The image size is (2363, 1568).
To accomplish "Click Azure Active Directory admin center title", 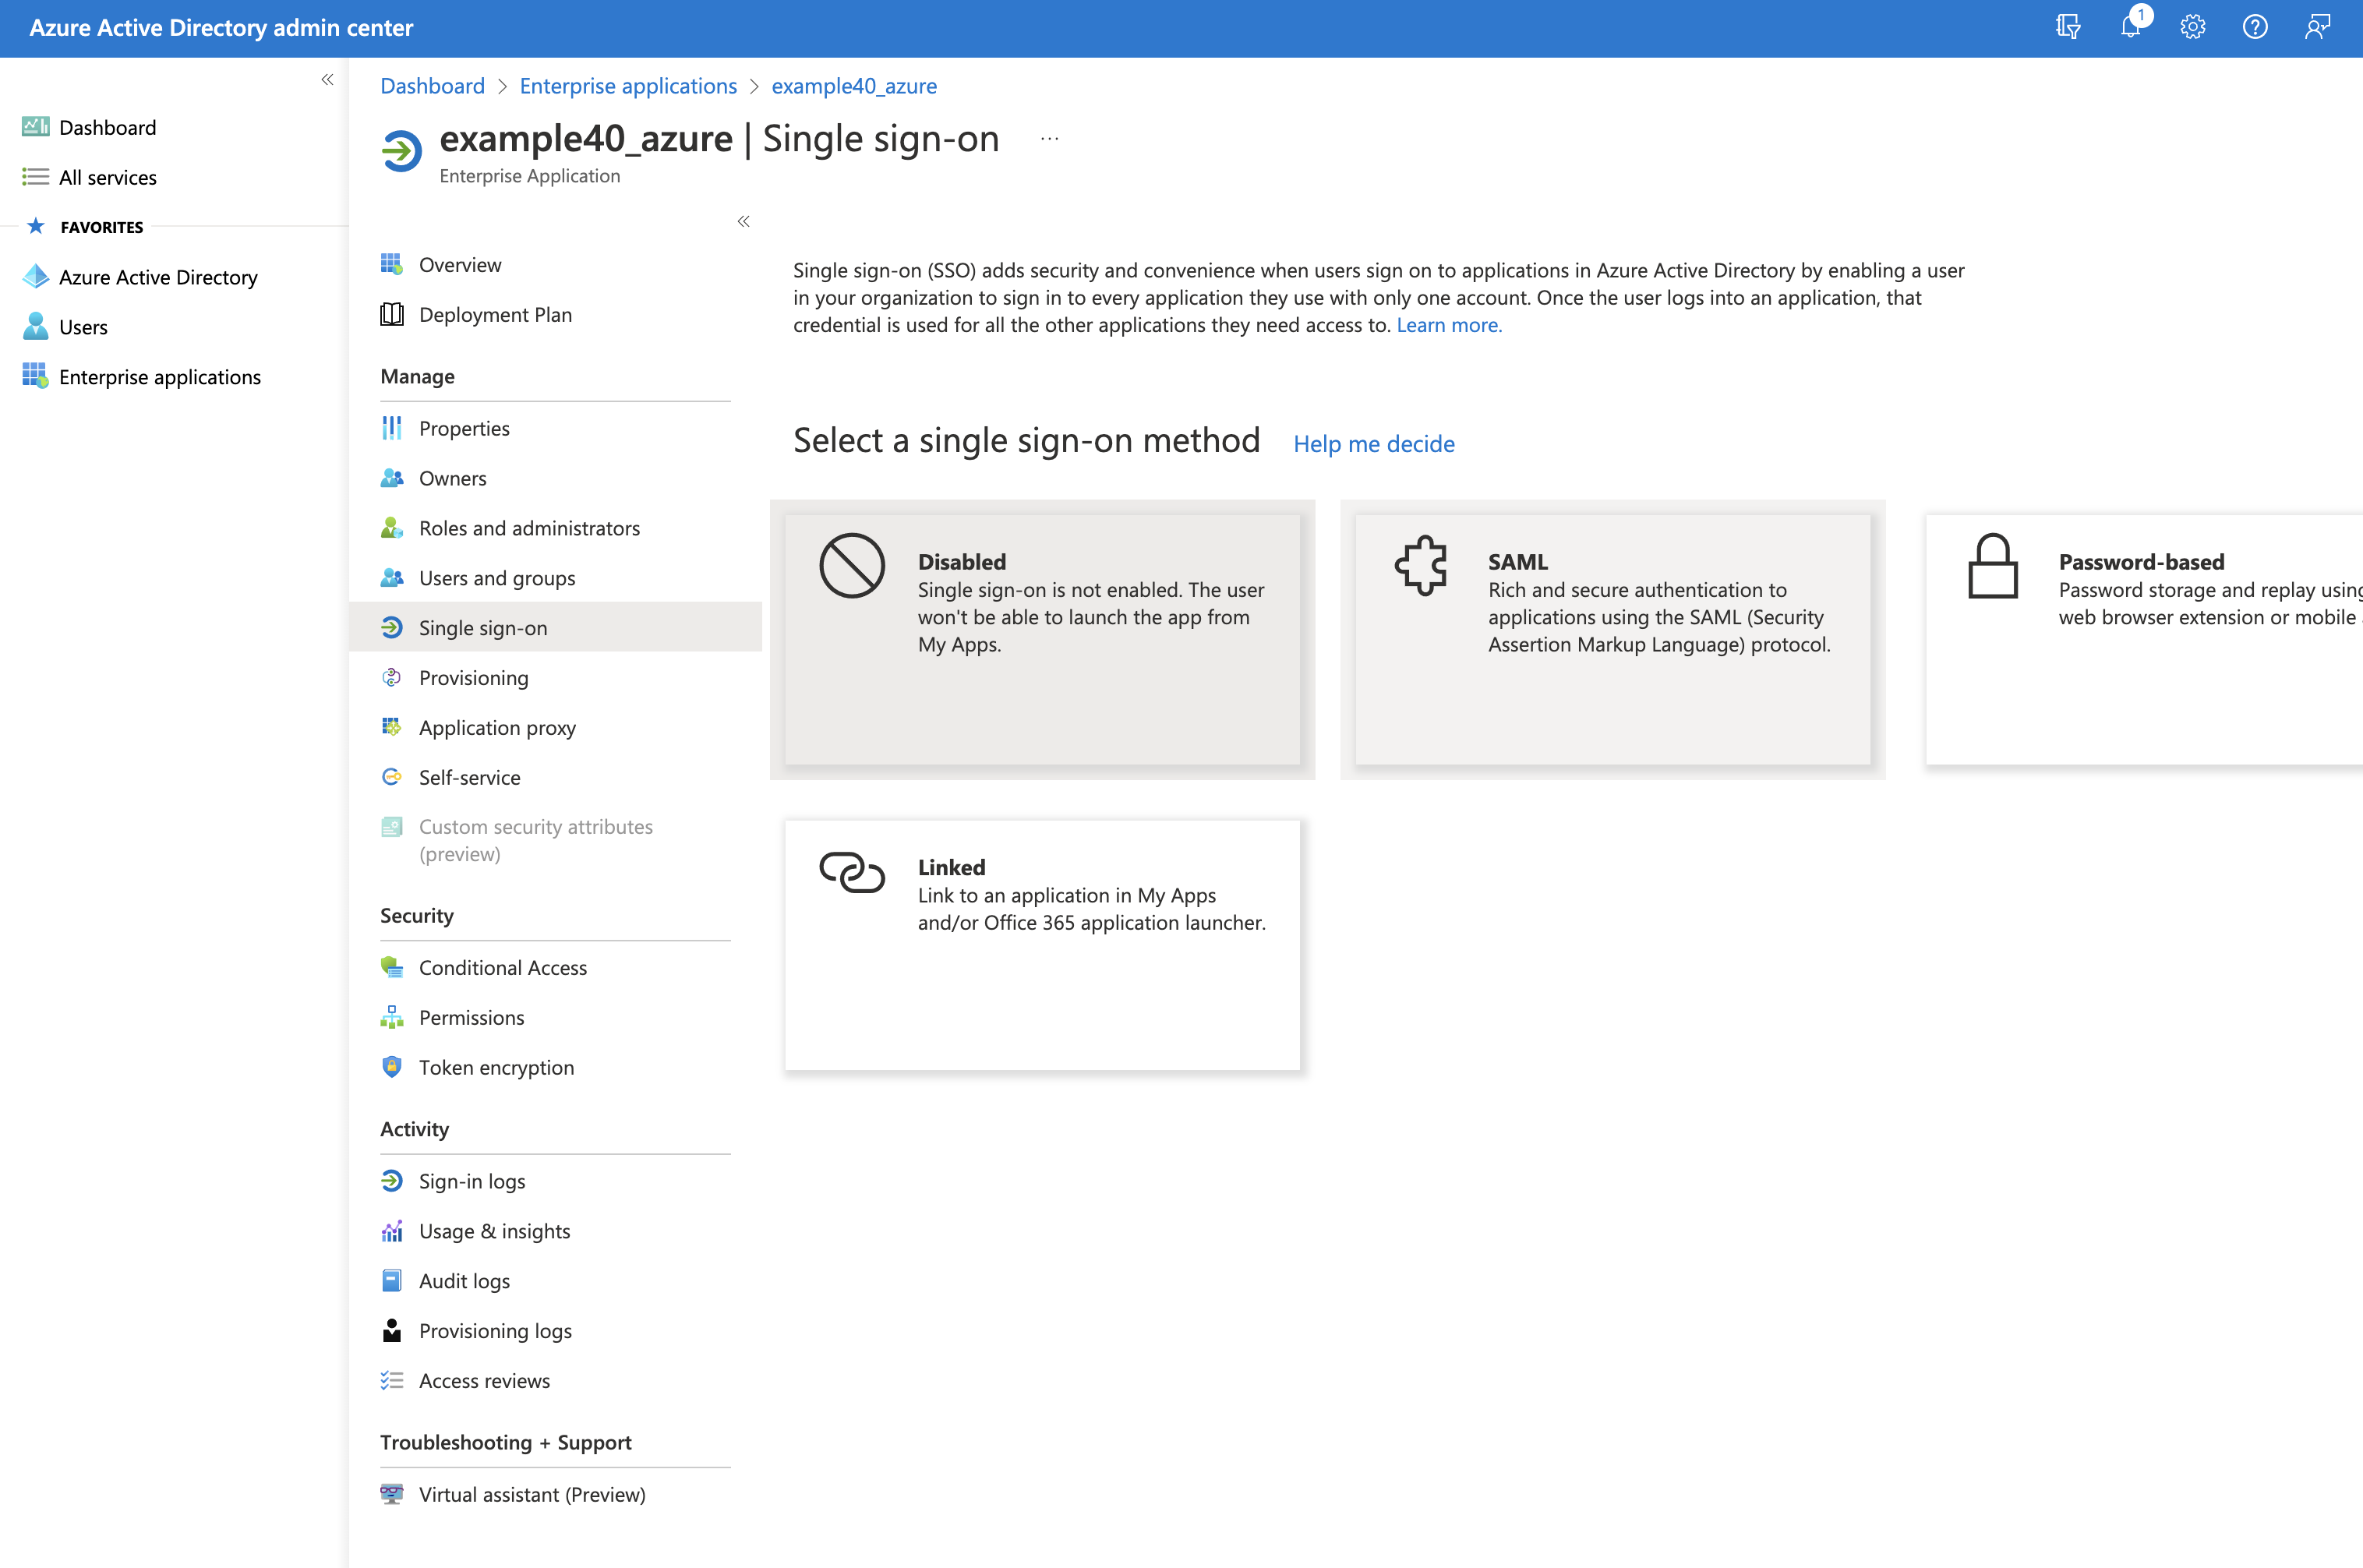I will (221, 28).
